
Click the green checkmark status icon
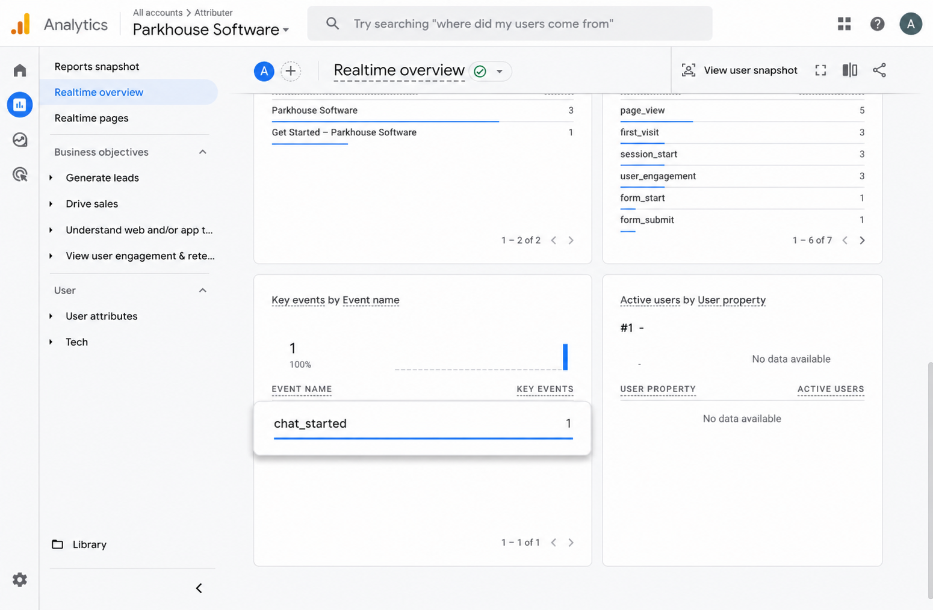pyautogui.click(x=480, y=71)
